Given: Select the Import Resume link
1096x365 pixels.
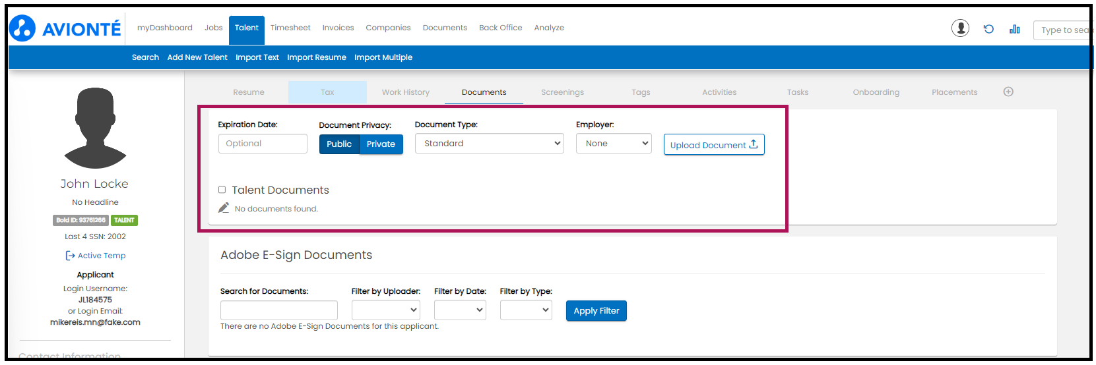Looking at the screenshot, I should [x=316, y=57].
